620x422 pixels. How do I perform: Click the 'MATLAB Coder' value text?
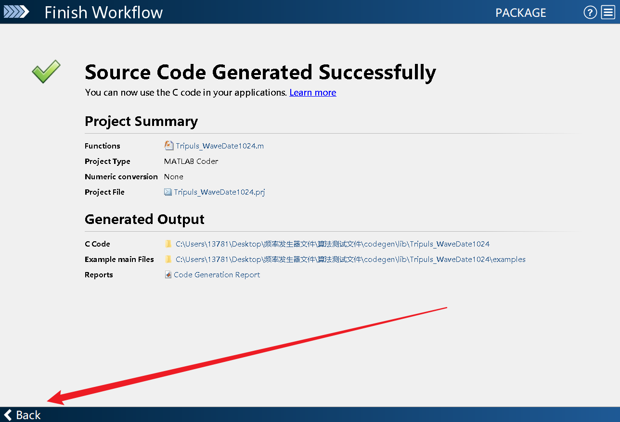point(191,161)
